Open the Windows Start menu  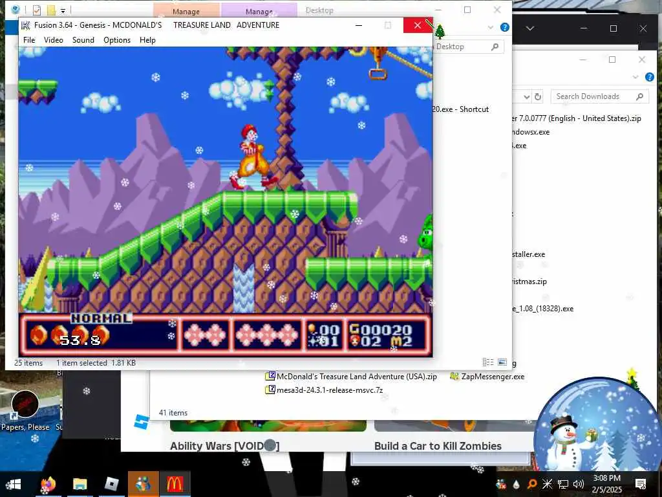[13, 484]
